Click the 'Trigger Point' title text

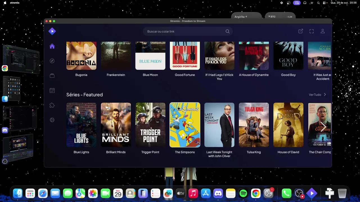(x=150, y=152)
